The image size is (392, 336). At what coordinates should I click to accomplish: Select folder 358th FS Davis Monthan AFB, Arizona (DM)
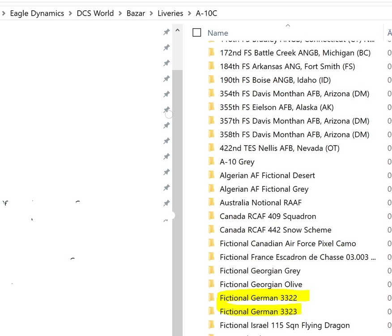(294, 134)
